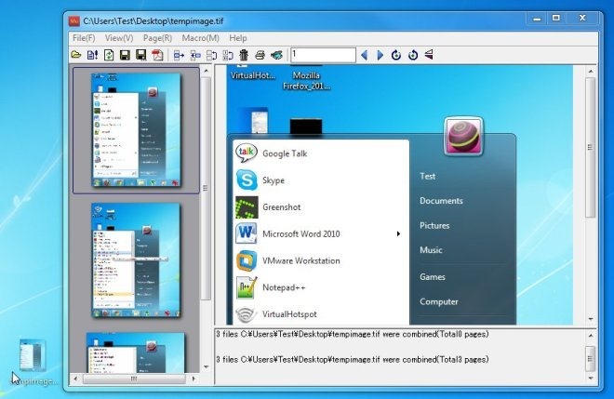
Task: Open the File(F) menu
Action: pyautogui.click(x=84, y=38)
